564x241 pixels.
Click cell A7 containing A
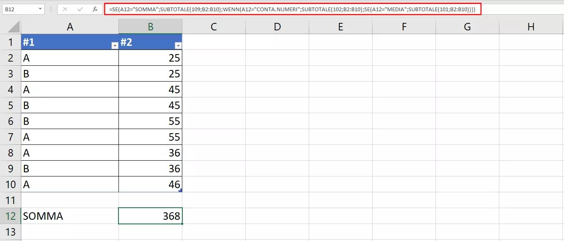pyautogui.click(x=70, y=137)
